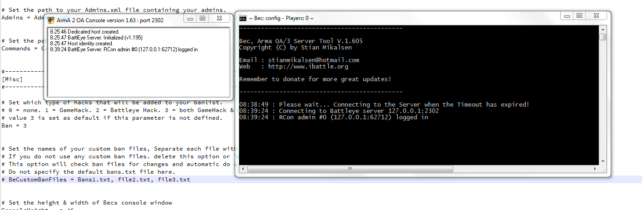Click the 'Ban = 3' line in editor

click(15, 126)
